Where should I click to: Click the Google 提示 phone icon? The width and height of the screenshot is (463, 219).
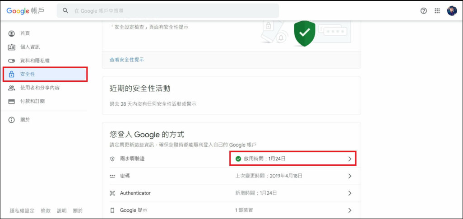[112, 210]
